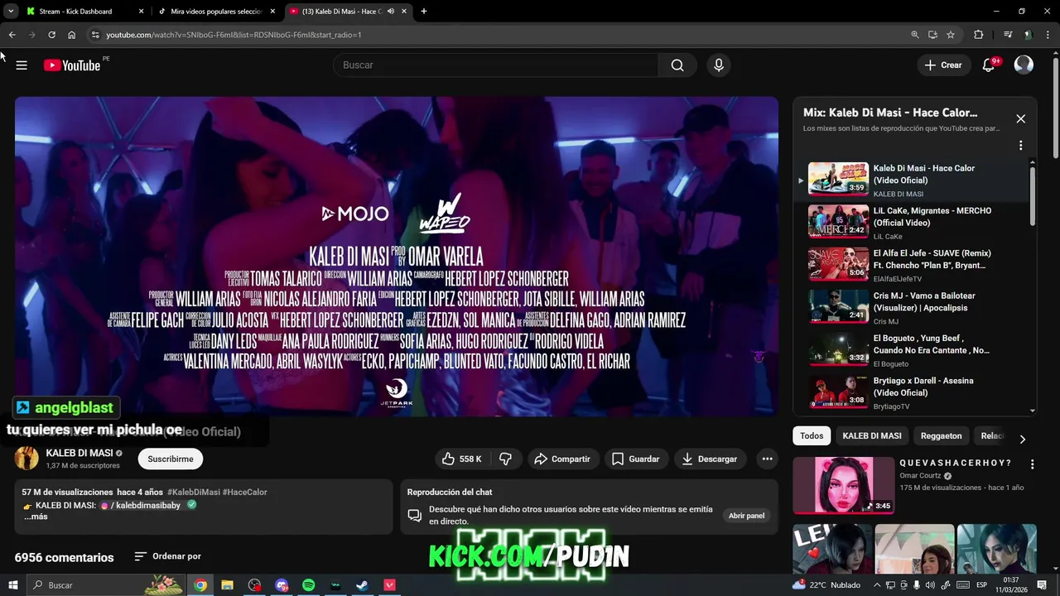The height and width of the screenshot is (596, 1060).
Task: Click Compartir to share the video
Action: pyautogui.click(x=561, y=459)
